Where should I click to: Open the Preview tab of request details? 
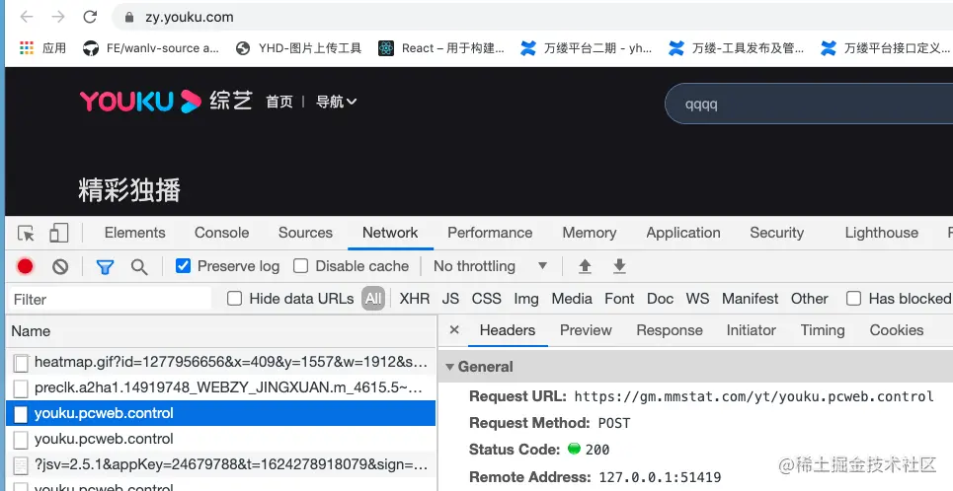586,330
